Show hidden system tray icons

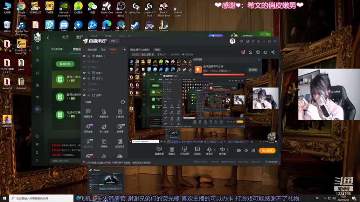coord(325,198)
